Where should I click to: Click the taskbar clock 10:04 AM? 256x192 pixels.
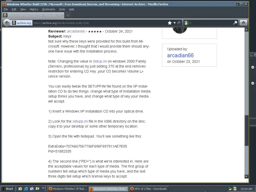(246, 189)
